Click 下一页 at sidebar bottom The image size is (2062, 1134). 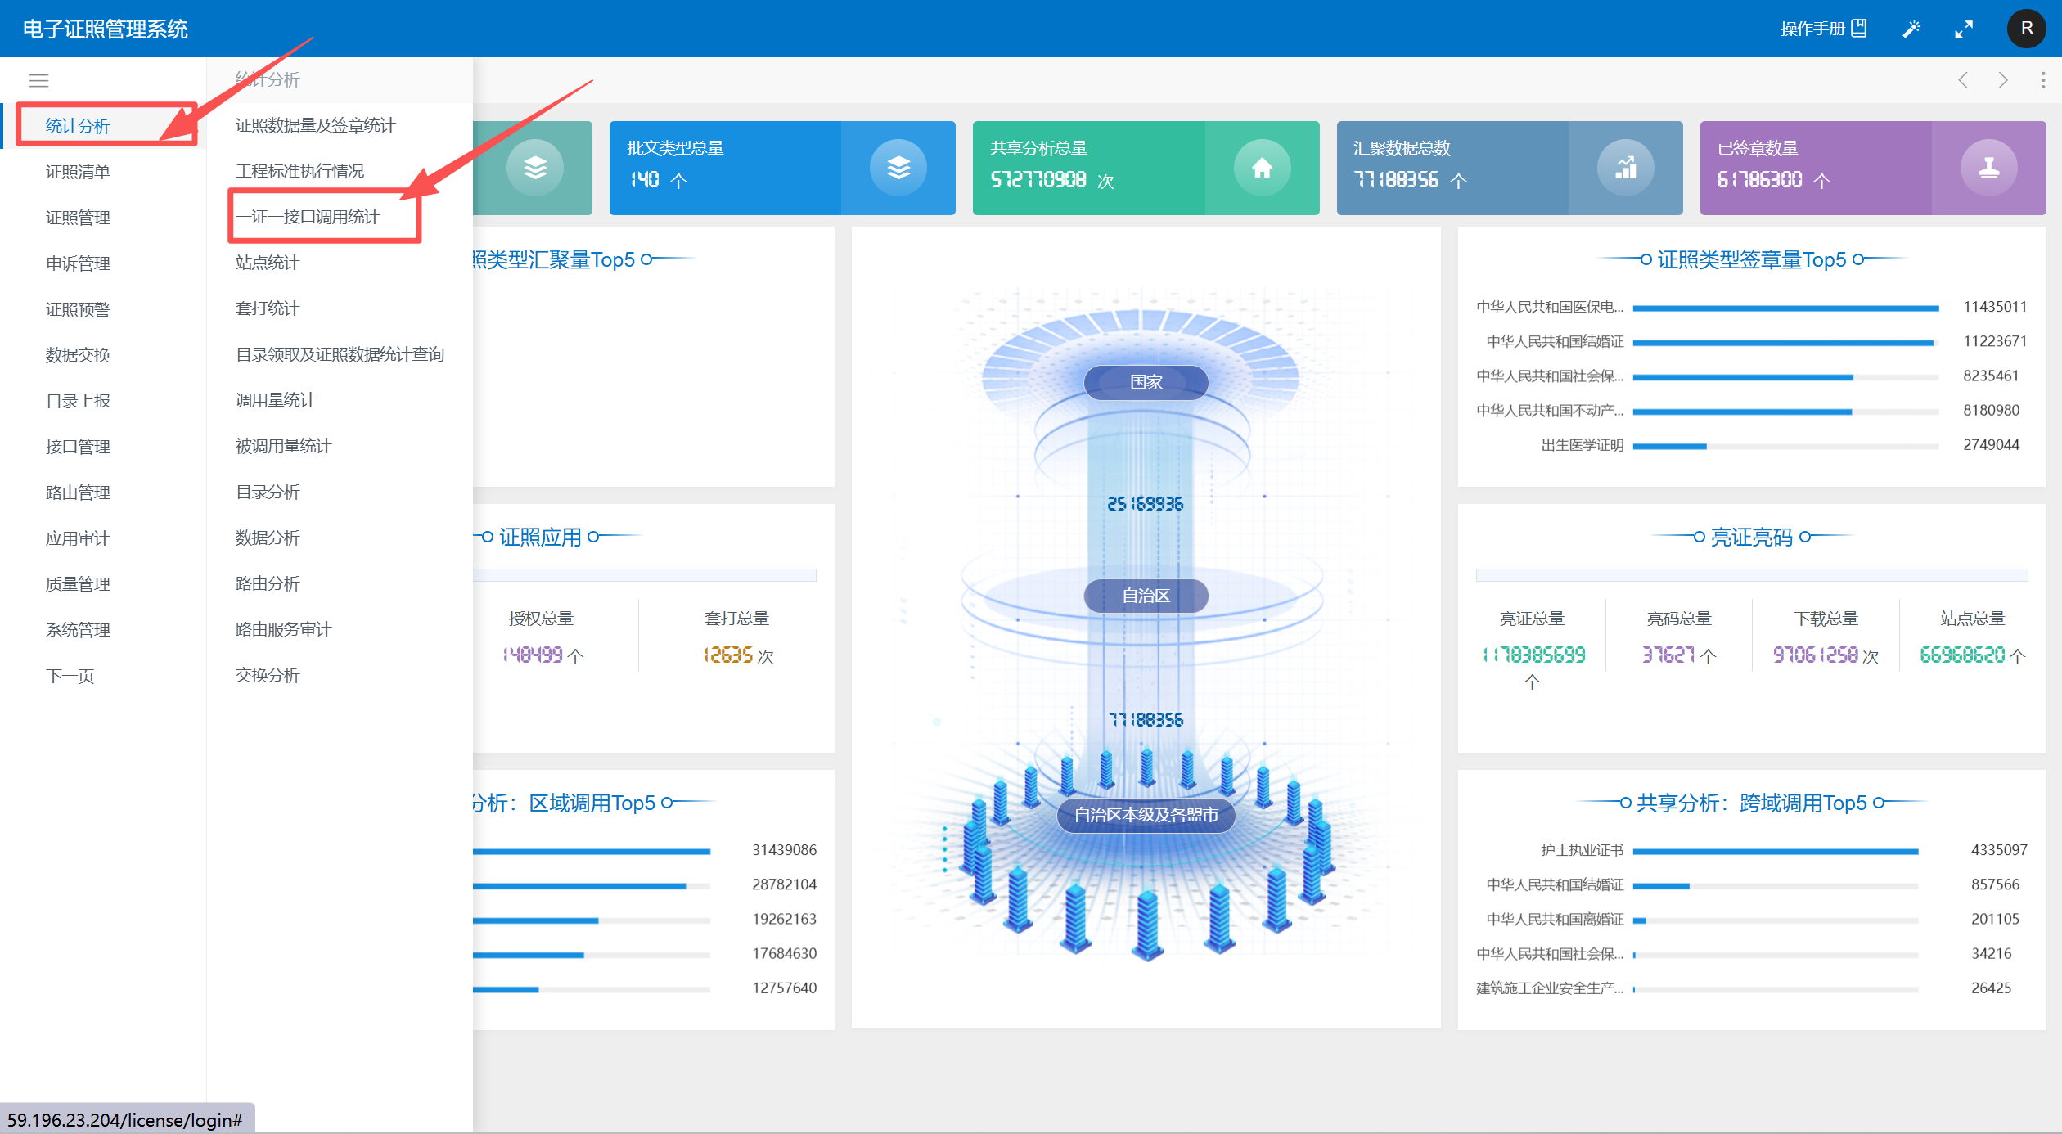click(x=70, y=676)
